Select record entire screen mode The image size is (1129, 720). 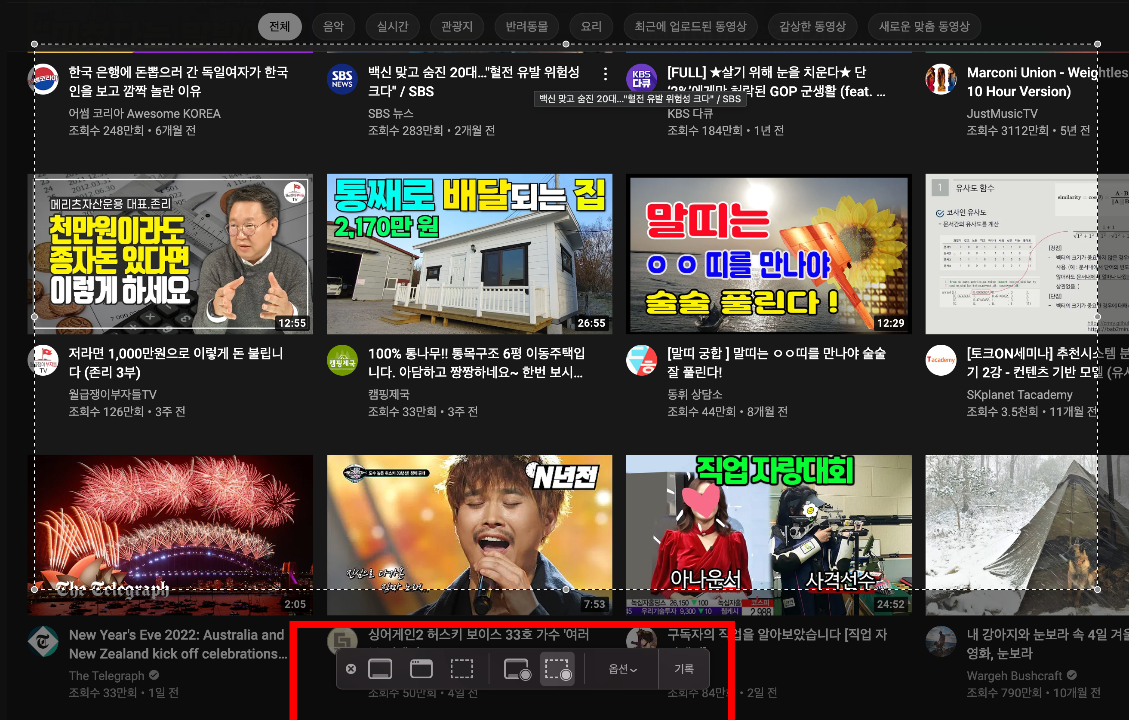[x=517, y=668]
